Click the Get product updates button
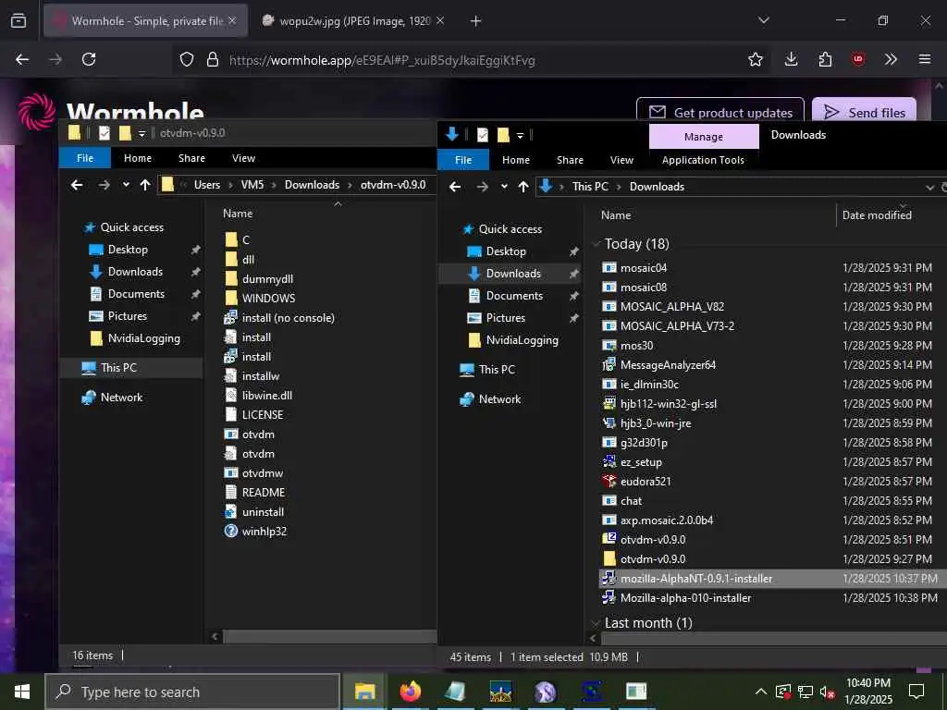This screenshot has height=710, width=947. pyautogui.click(x=719, y=112)
